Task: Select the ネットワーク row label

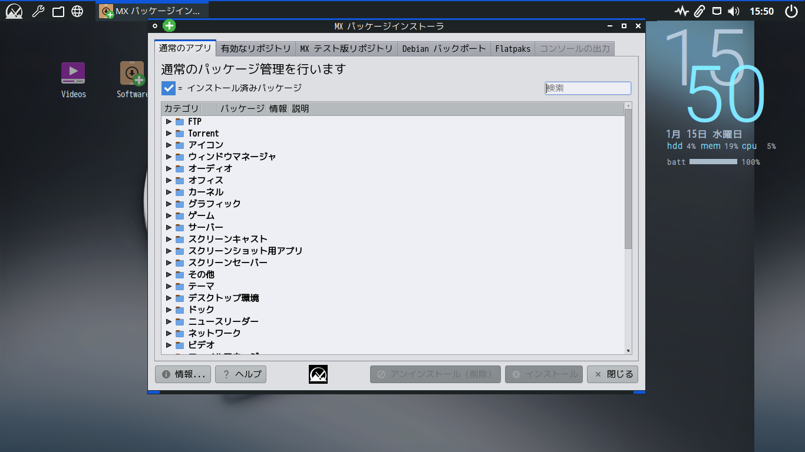Action: tap(215, 333)
